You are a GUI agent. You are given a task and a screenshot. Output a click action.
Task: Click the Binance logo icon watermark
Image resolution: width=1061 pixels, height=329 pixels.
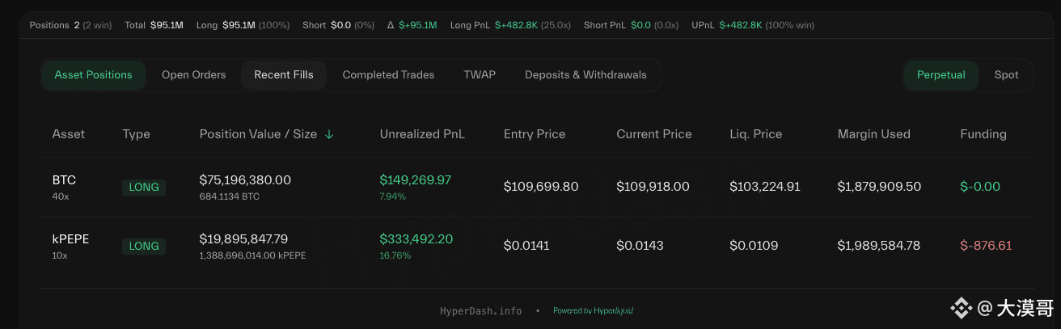coord(961,307)
